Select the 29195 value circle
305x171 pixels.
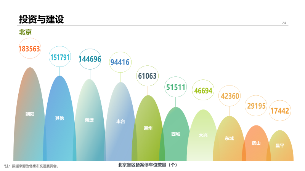pyautogui.click(x=256, y=106)
